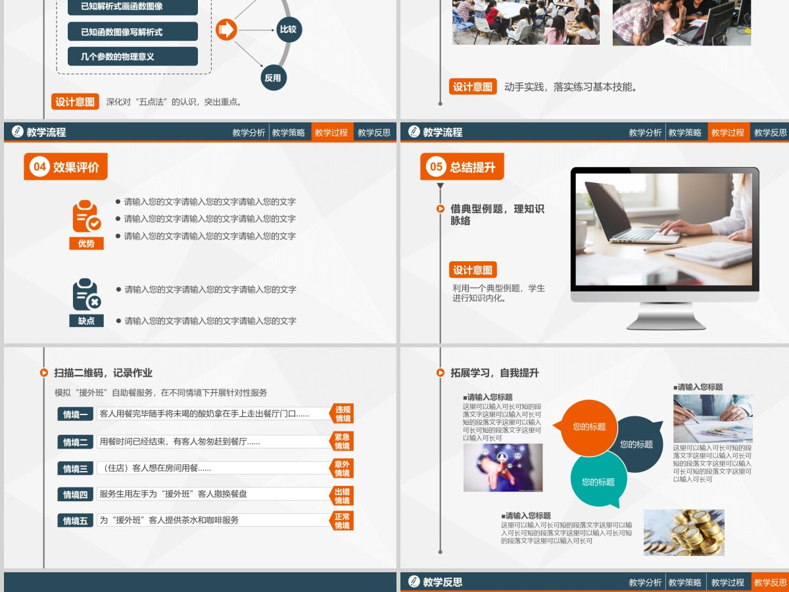Open the 教学策略 tab on the 总结提升 slide
Viewport: 789px width, 592px height.
(x=685, y=132)
